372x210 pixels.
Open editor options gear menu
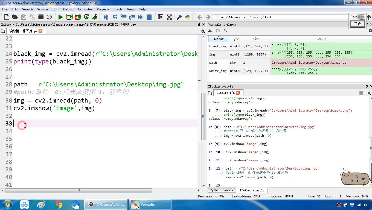tap(203, 31)
